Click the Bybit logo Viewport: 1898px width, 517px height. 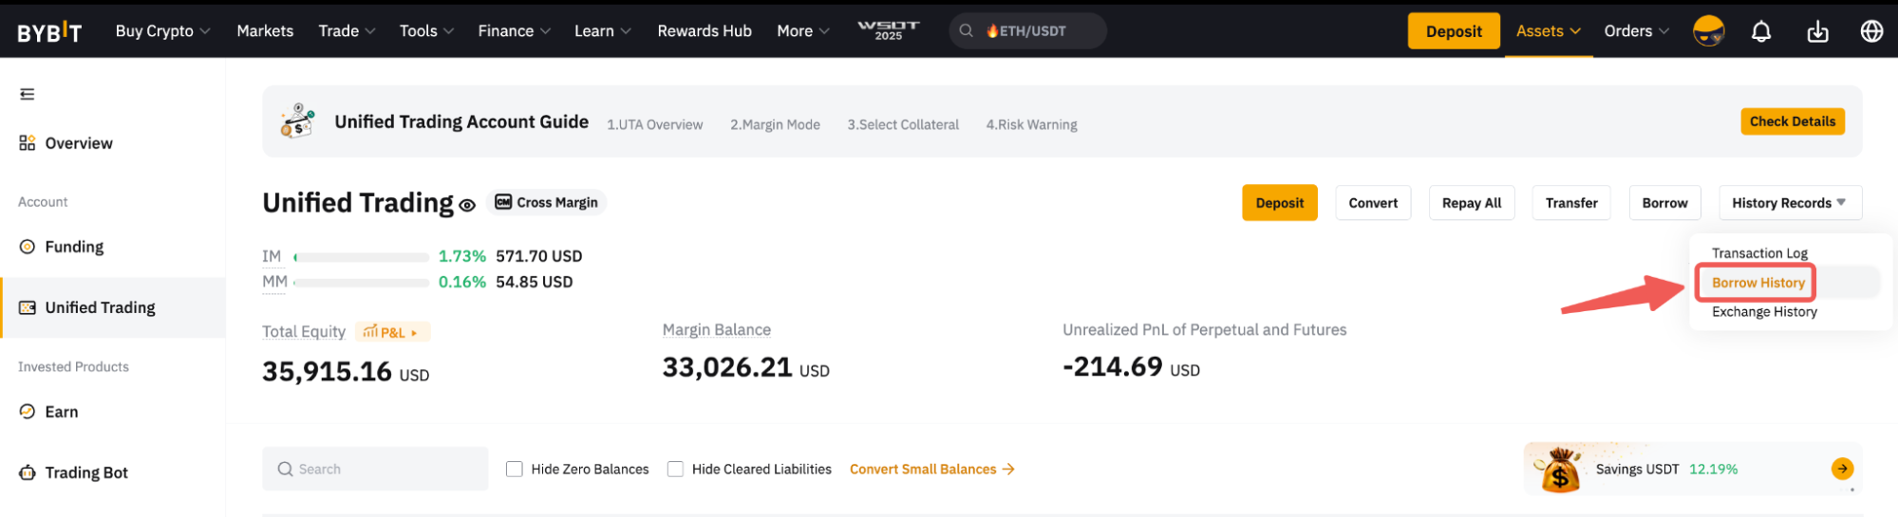pos(49,32)
